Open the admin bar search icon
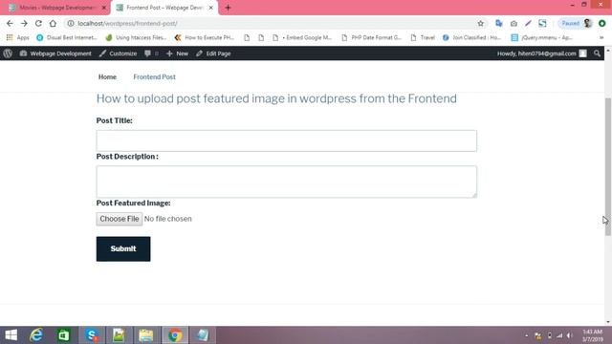 tap(597, 54)
